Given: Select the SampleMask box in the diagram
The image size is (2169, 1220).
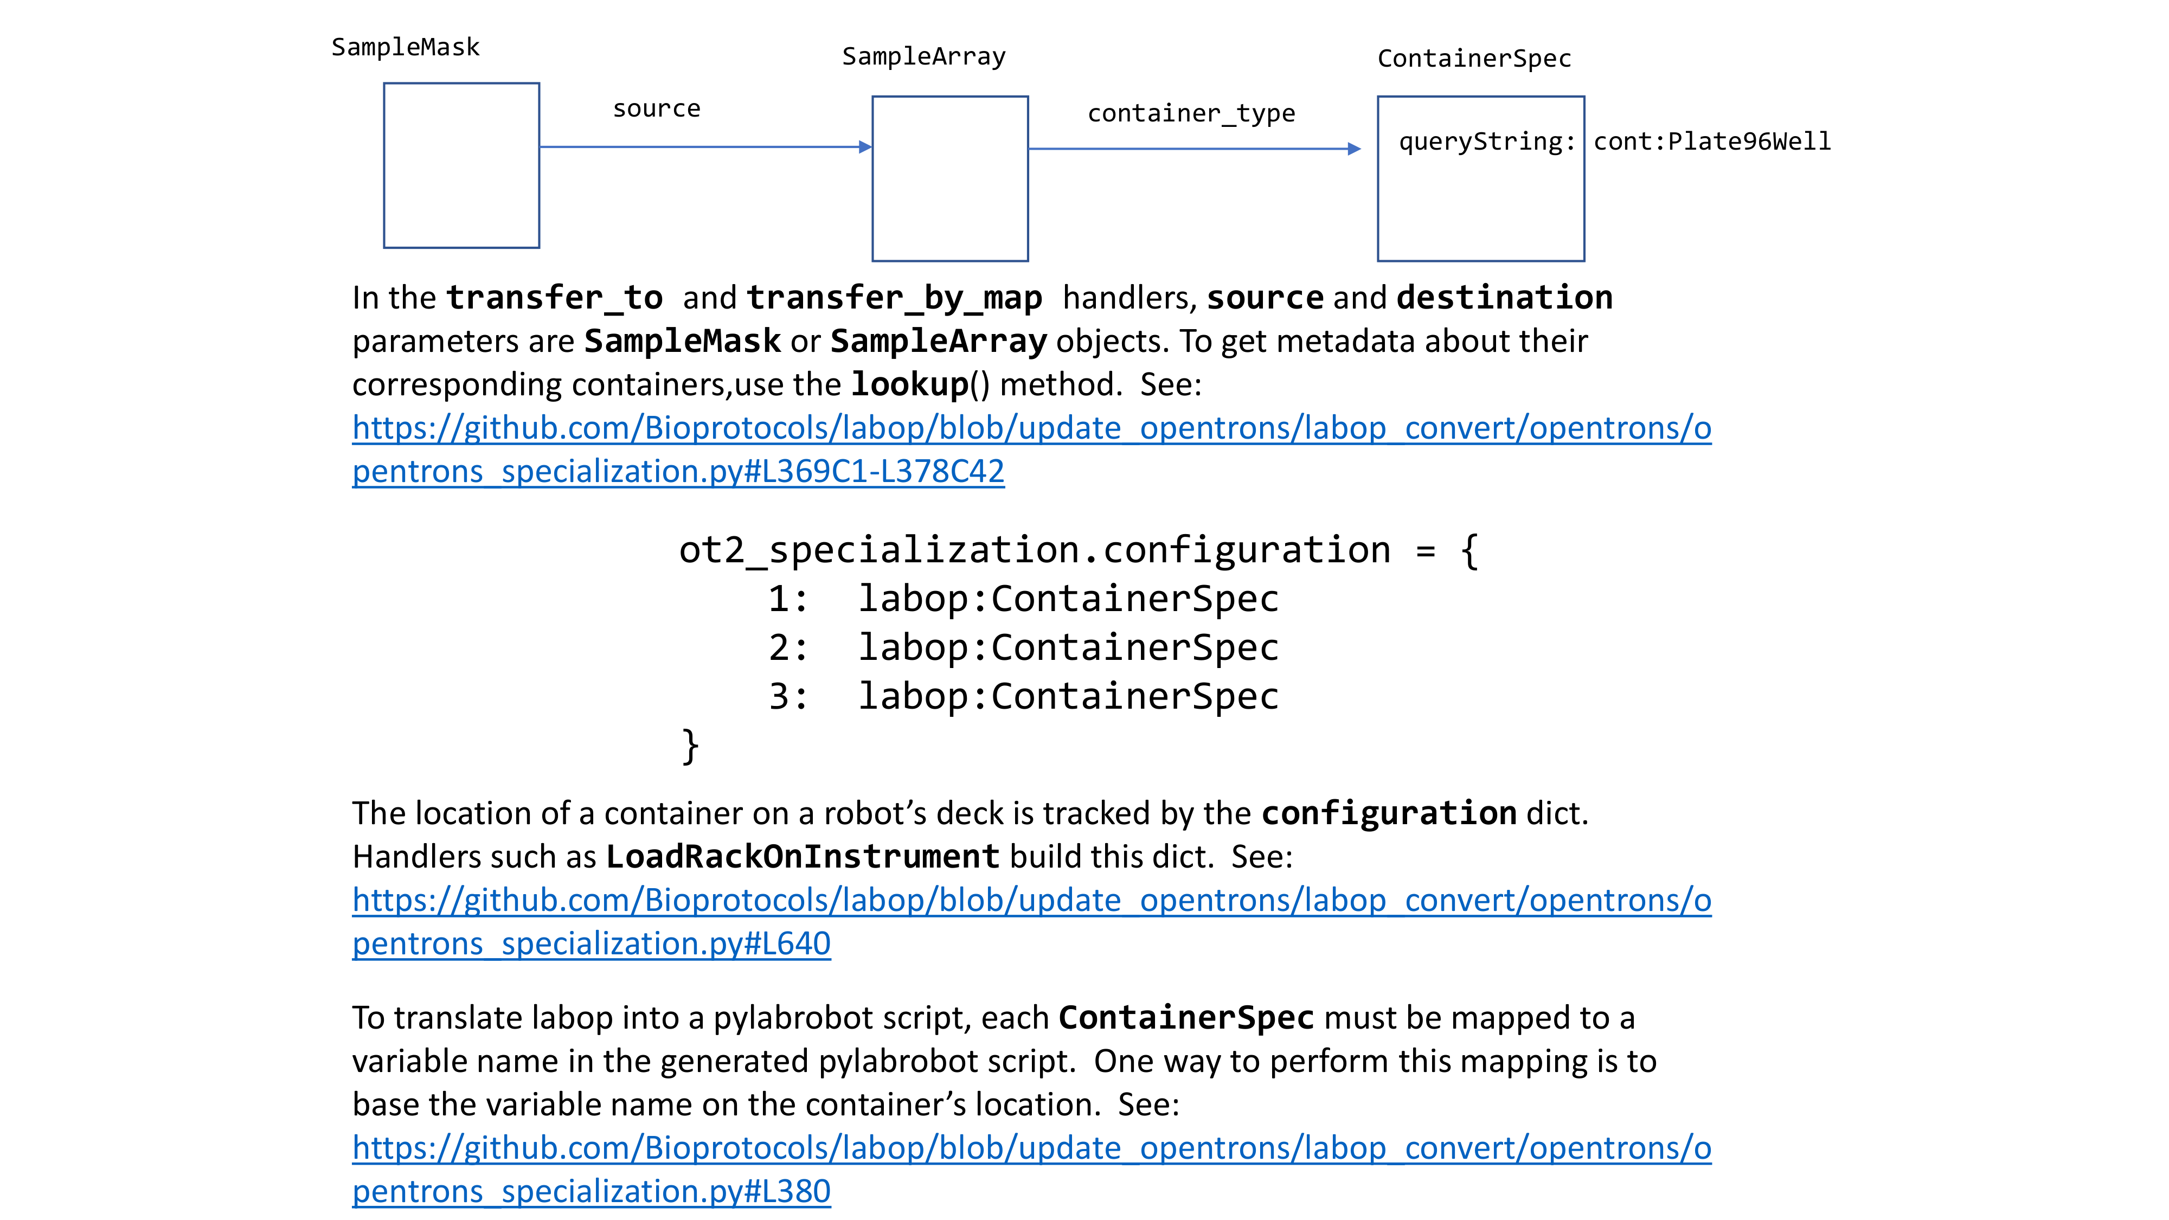Looking at the screenshot, I should click(x=461, y=169).
